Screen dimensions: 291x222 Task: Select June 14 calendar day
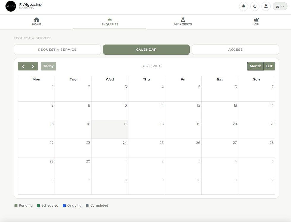[257, 111]
